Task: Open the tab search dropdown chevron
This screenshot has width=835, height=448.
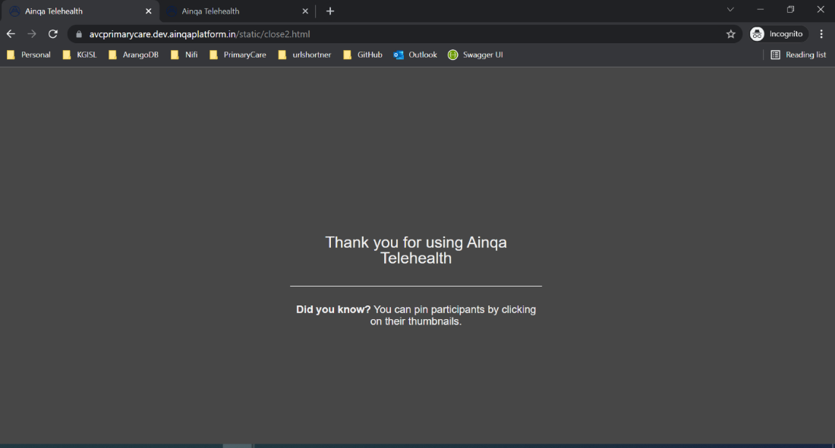Action: (x=730, y=10)
